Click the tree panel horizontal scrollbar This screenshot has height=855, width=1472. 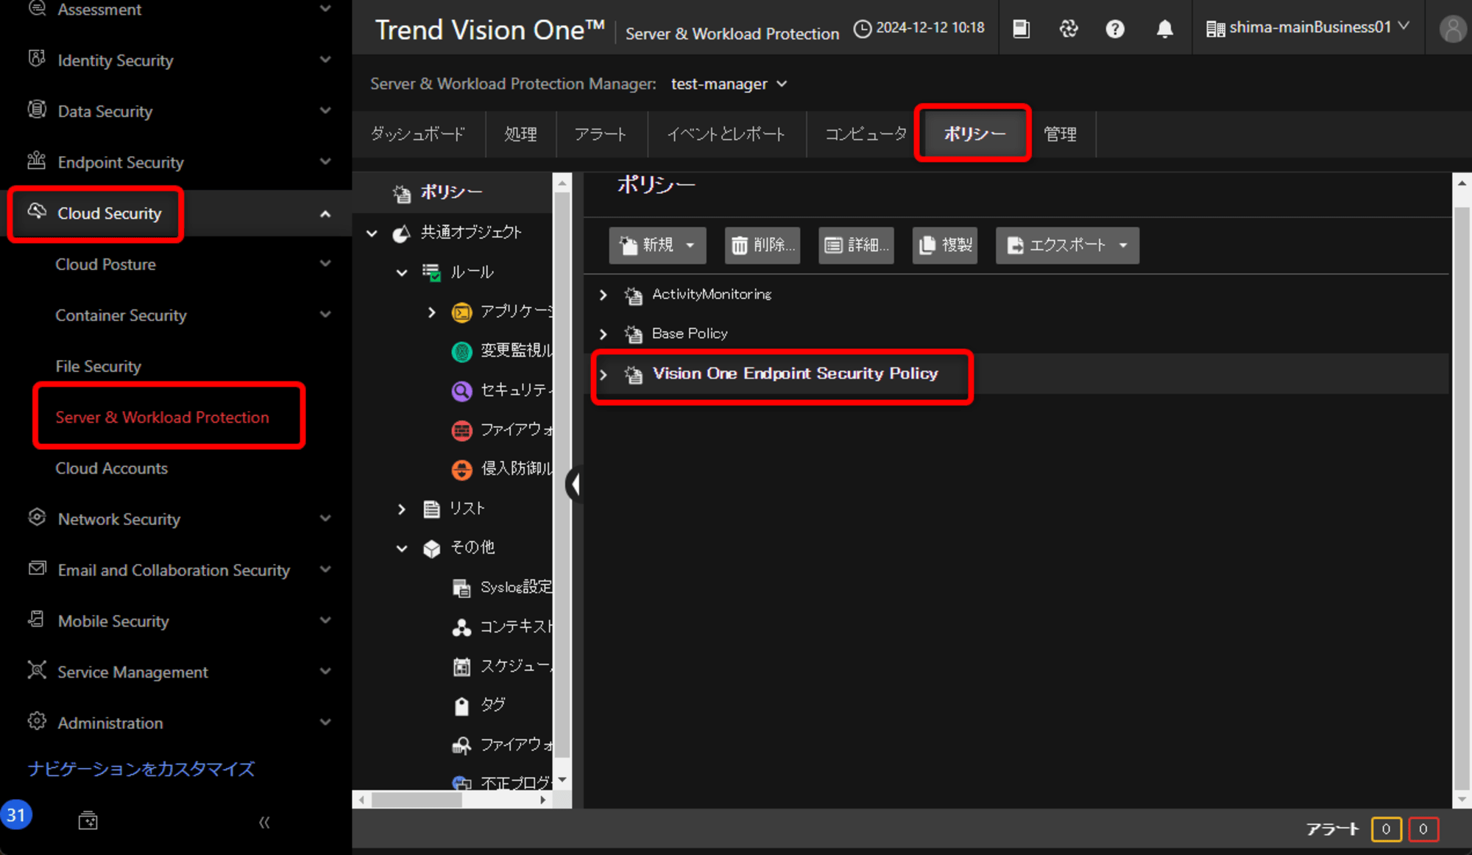pos(417,800)
